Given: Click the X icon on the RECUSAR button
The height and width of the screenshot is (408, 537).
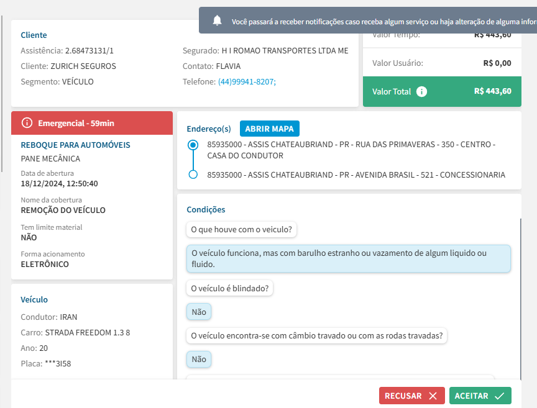Looking at the screenshot, I should tap(433, 396).
